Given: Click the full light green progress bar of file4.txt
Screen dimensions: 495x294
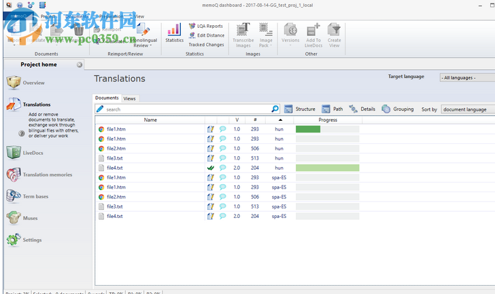Looking at the screenshot, I should click(x=327, y=168).
